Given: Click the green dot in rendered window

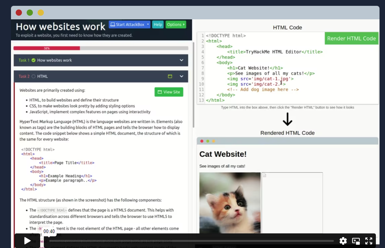Looking at the screenshot, I should (208, 141).
